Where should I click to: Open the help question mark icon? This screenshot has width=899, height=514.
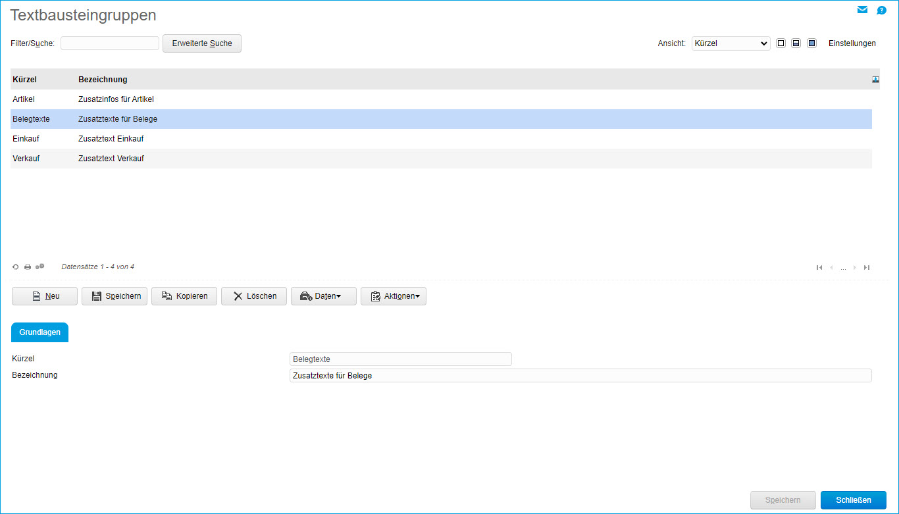(882, 10)
